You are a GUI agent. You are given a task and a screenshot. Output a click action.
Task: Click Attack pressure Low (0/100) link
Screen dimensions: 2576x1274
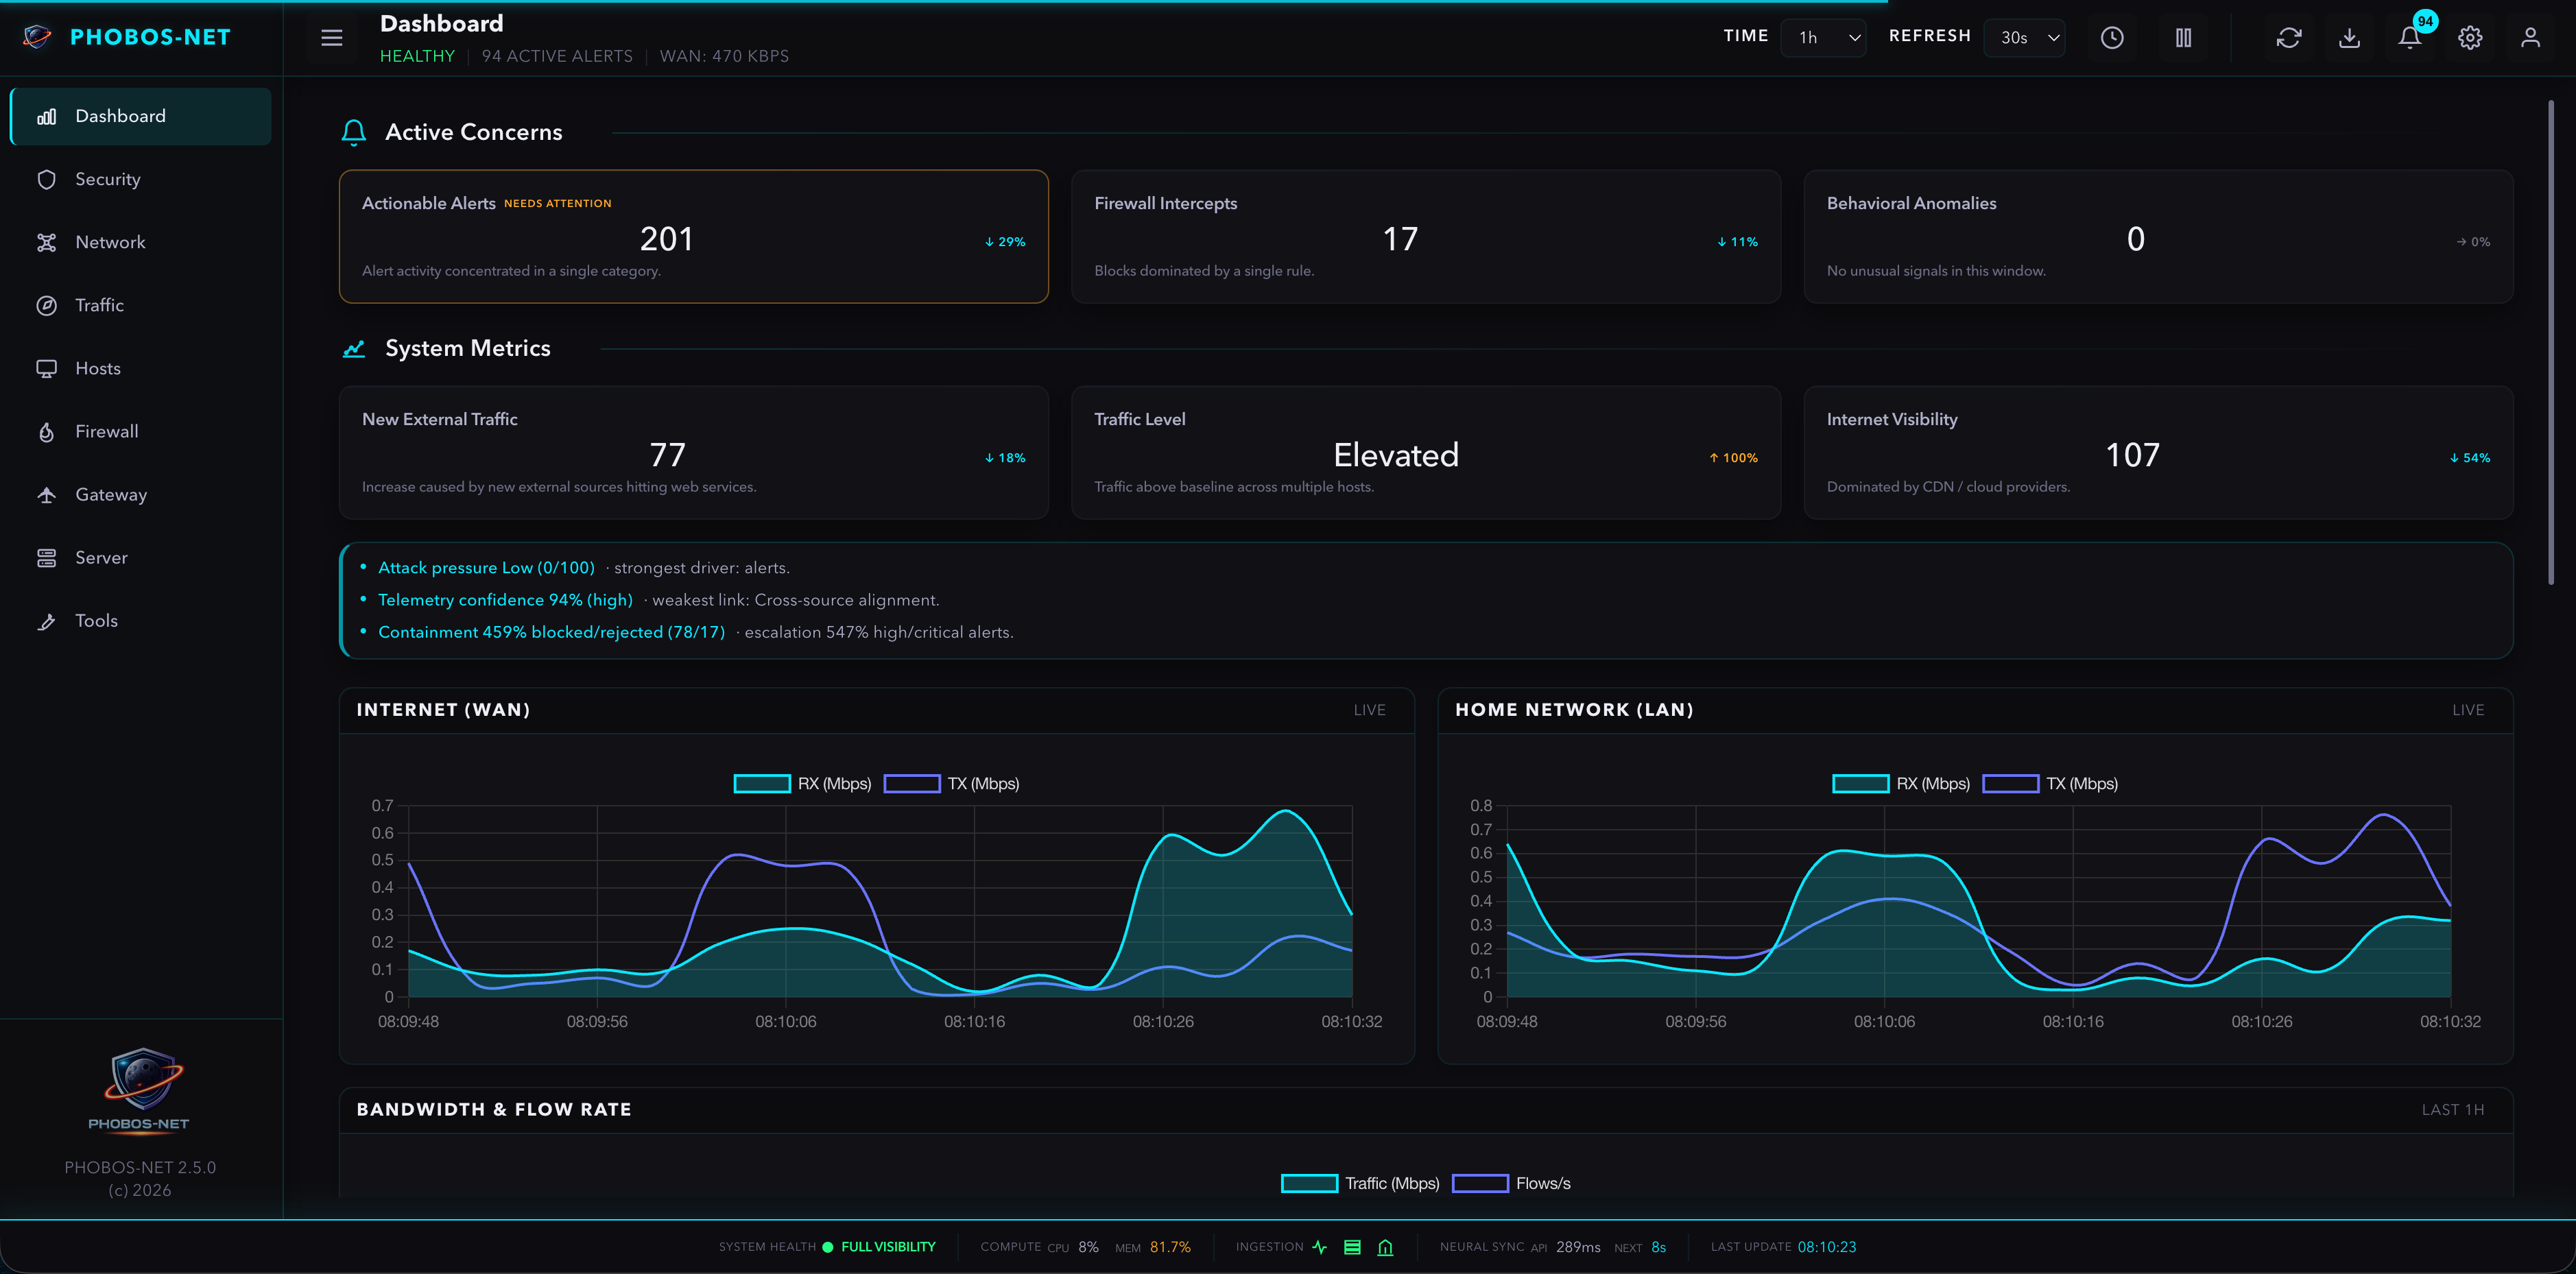point(486,568)
